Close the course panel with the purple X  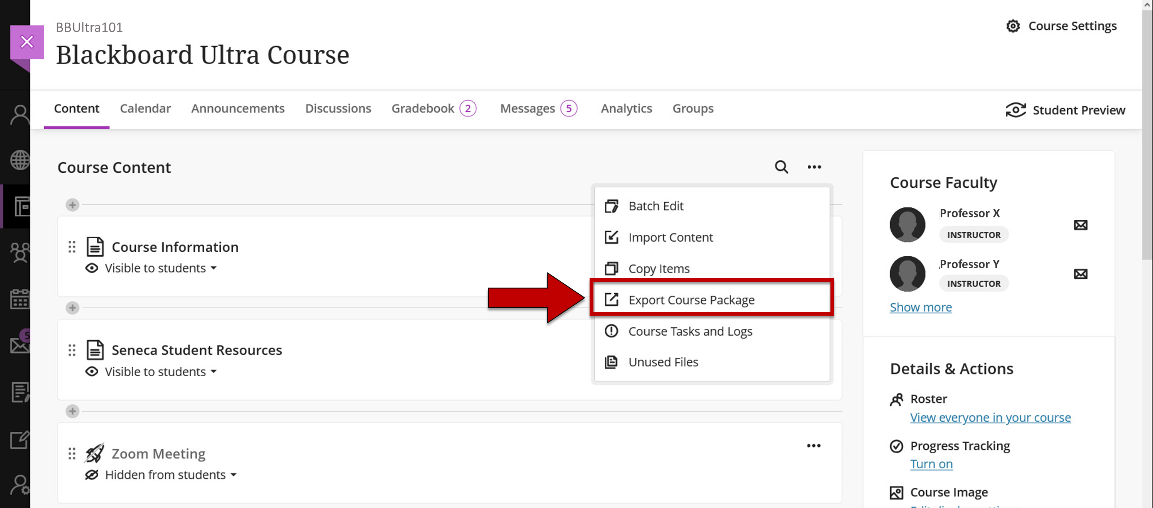pyautogui.click(x=27, y=42)
